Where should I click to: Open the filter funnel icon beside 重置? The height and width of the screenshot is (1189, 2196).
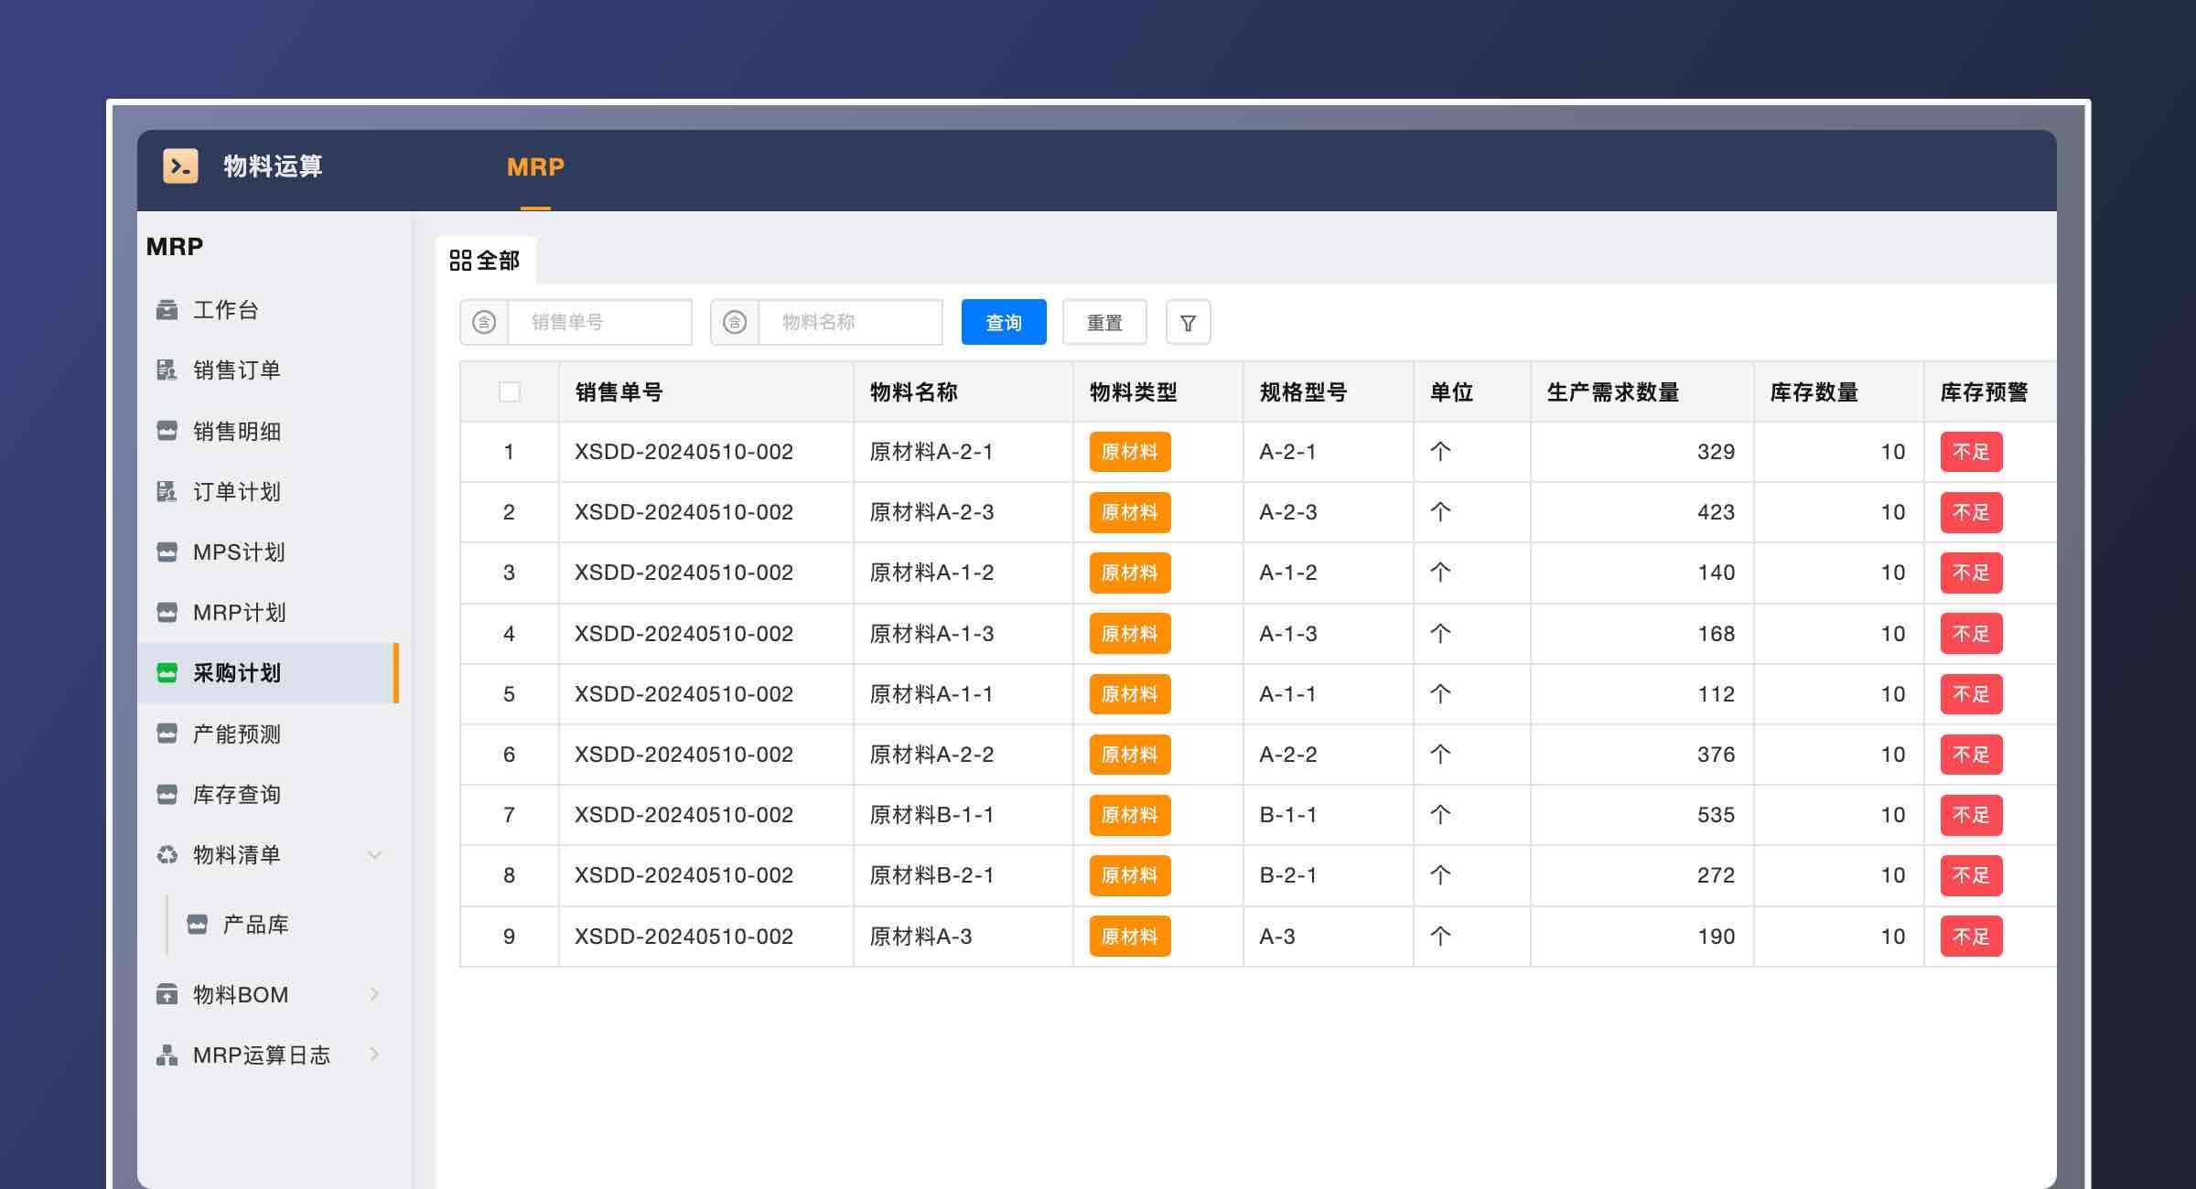pos(1188,321)
